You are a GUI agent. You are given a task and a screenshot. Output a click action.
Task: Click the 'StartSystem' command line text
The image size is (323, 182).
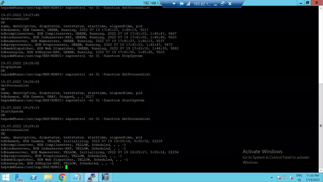(105, 100)
